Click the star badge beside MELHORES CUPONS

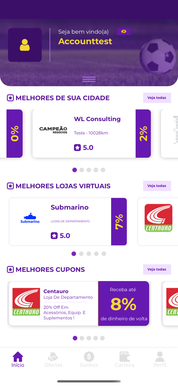pyautogui.click(x=10, y=269)
